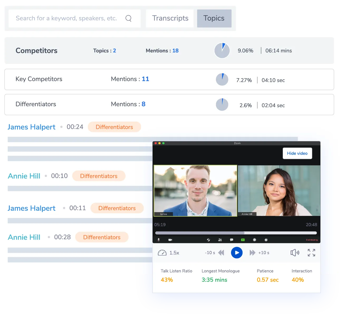
Task: Open James Halpert speaker at 00:11
Action: coord(31,208)
